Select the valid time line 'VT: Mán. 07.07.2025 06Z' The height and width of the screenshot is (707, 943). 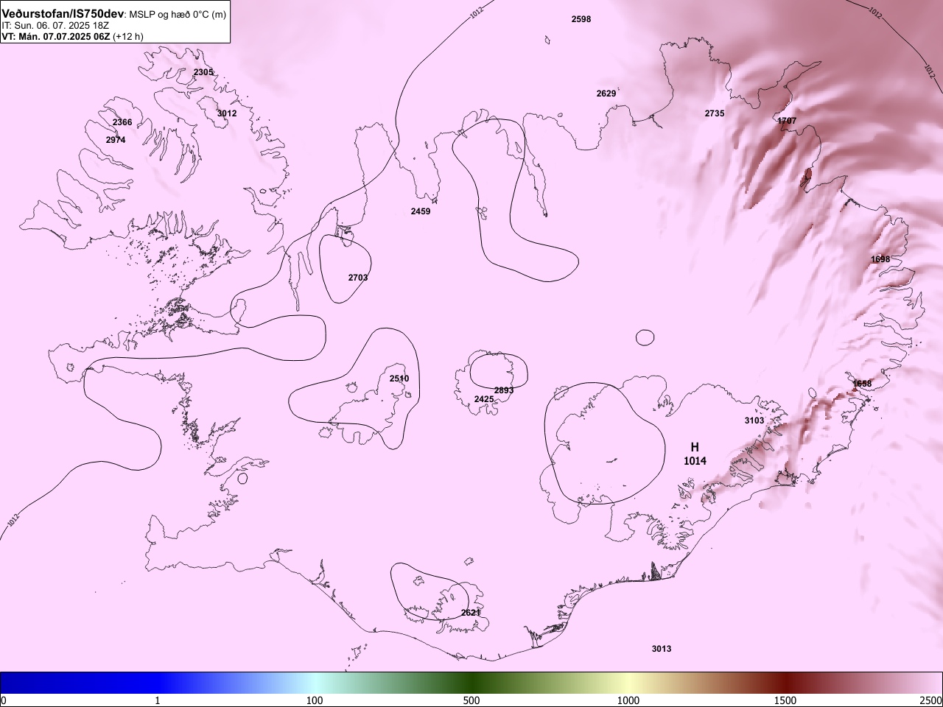tap(56, 36)
